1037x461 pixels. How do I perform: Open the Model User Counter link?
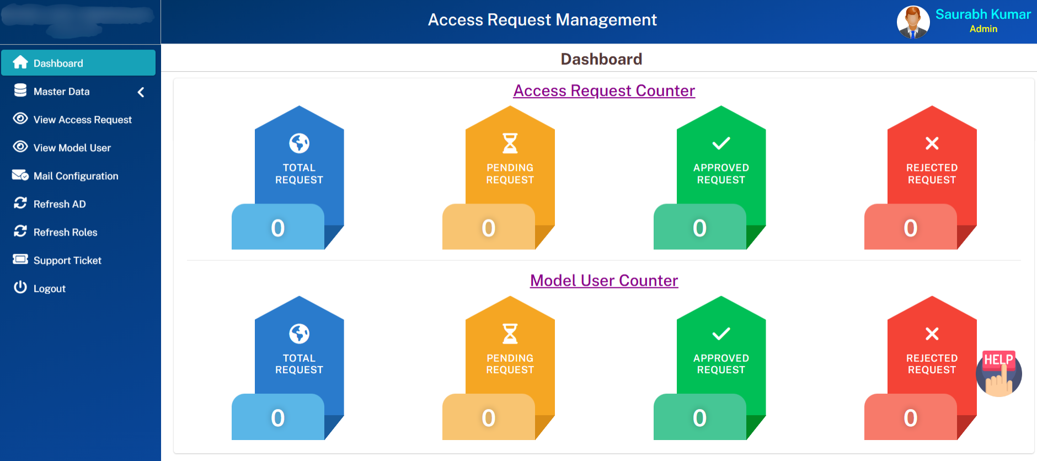604,281
